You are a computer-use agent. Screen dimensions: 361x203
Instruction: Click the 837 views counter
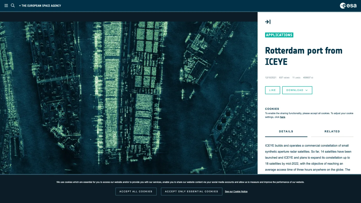coord(284,78)
